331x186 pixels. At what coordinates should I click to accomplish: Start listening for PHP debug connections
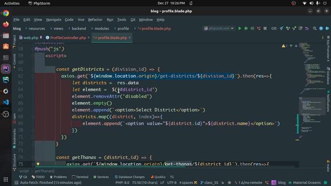pos(259,28)
